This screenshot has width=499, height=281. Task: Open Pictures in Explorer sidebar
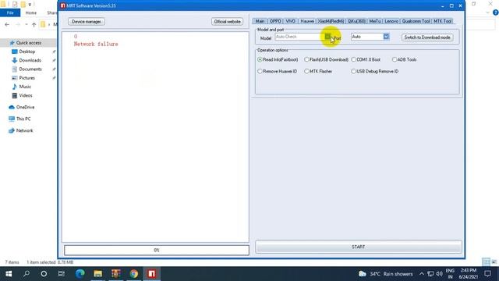click(x=27, y=78)
